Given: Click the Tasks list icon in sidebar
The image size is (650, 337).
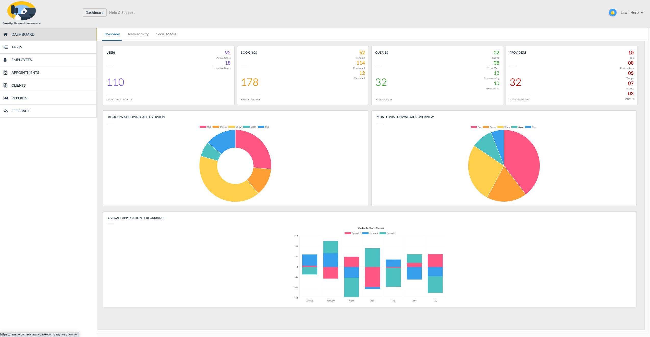Looking at the screenshot, I should click(x=5, y=47).
